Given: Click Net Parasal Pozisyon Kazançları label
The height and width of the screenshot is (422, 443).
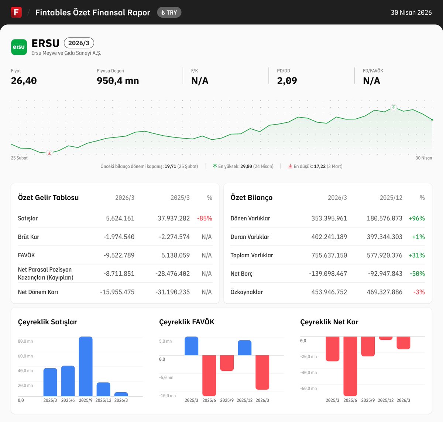Looking at the screenshot, I should click(x=46, y=273).
